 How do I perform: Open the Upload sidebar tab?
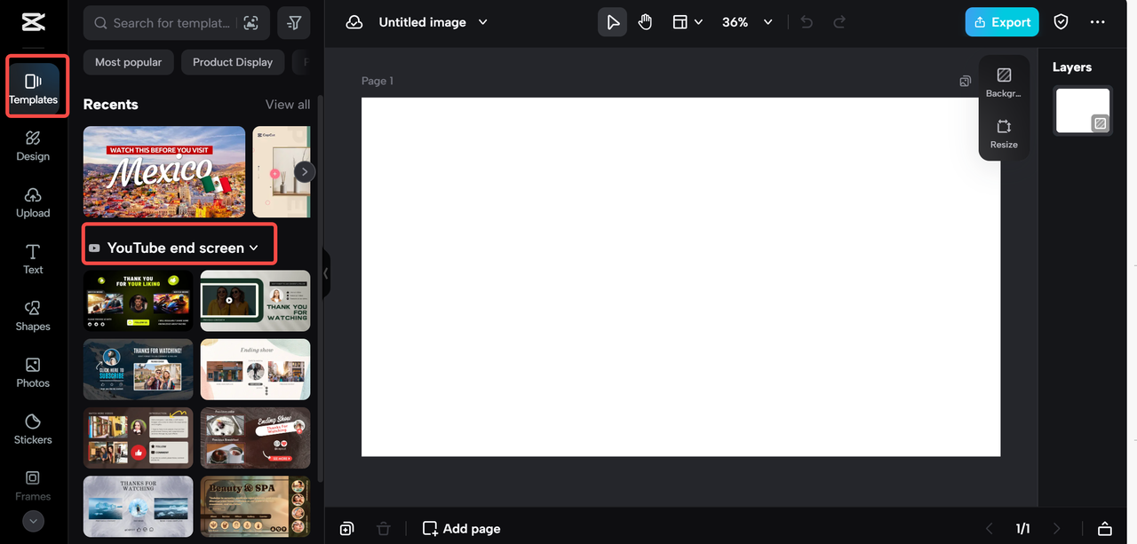33,202
